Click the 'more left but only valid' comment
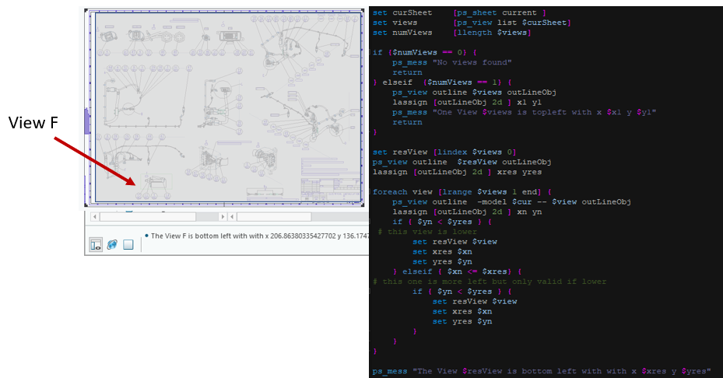Viewport: 723px width, 378px height. tap(490, 282)
